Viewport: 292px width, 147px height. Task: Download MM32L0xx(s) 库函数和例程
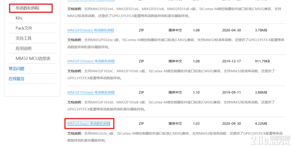coord(89,124)
